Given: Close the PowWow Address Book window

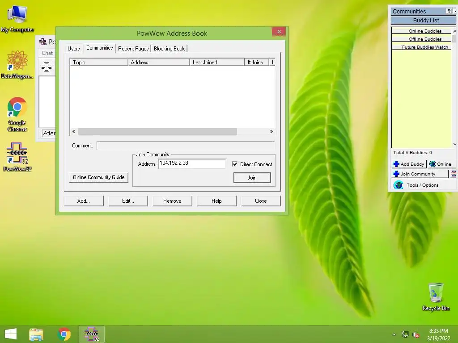Looking at the screenshot, I should 279,32.
